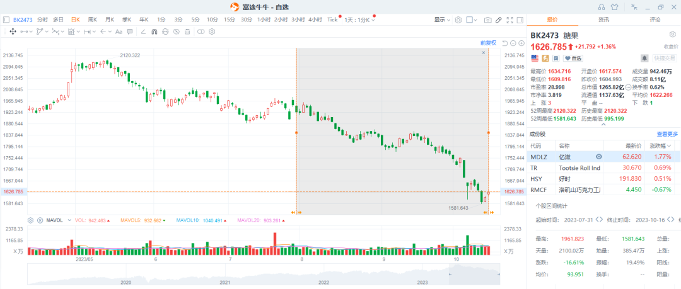Click the 快捷交易 quick trade button
The height and width of the screenshot is (289, 681).
(x=665, y=58)
